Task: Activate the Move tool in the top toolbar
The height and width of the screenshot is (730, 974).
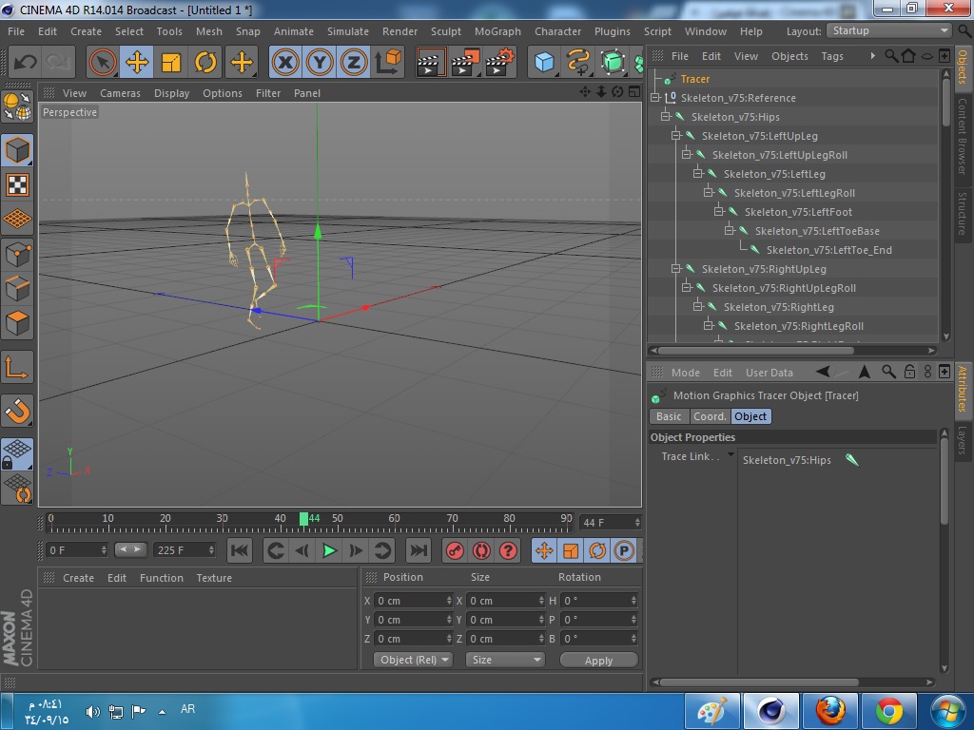Action: [x=137, y=62]
